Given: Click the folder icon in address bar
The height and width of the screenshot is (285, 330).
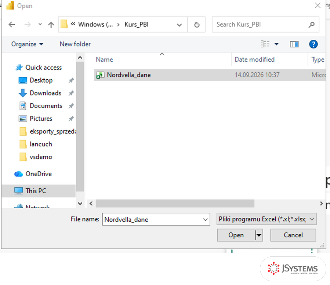Looking at the screenshot, I should pyautogui.click(x=64, y=24).
